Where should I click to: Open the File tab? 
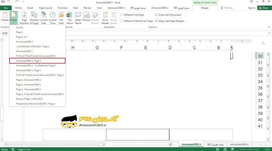(6, 8)
